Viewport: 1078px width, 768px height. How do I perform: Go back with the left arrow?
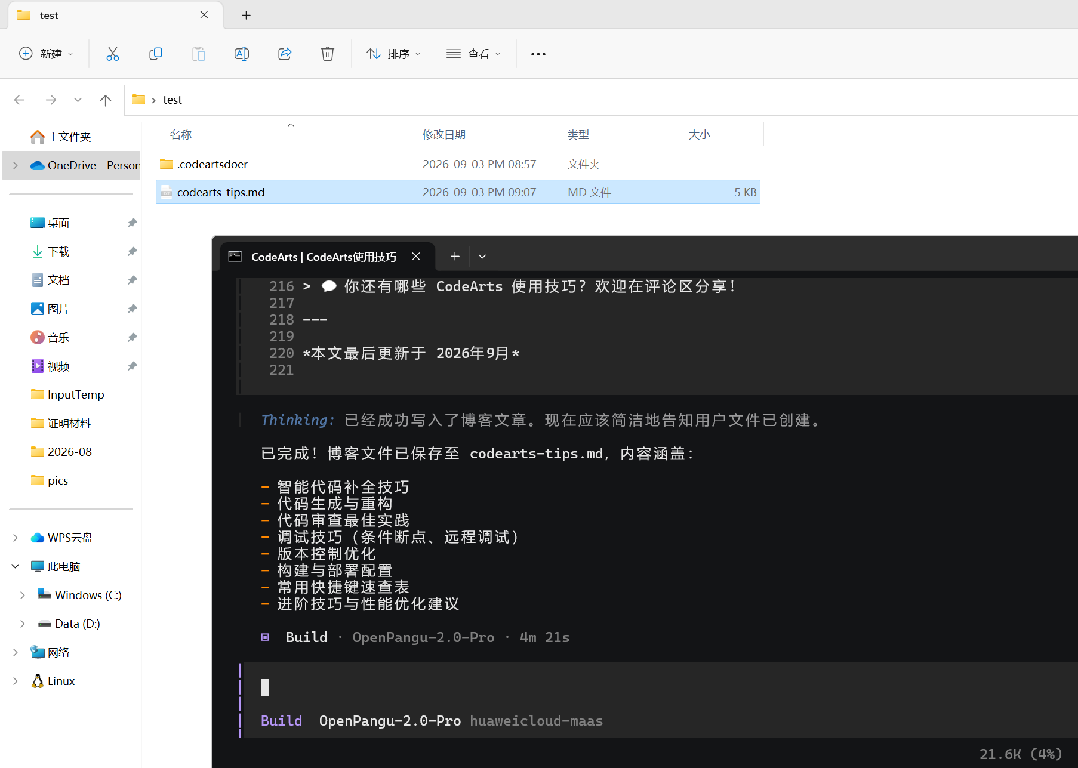click(20, 100)
